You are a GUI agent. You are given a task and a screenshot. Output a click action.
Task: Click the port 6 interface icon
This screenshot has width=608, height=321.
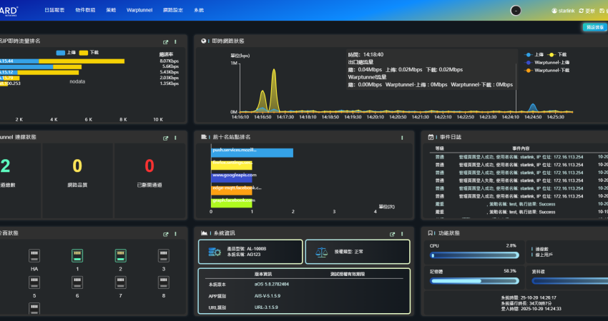tap(77, 282)
